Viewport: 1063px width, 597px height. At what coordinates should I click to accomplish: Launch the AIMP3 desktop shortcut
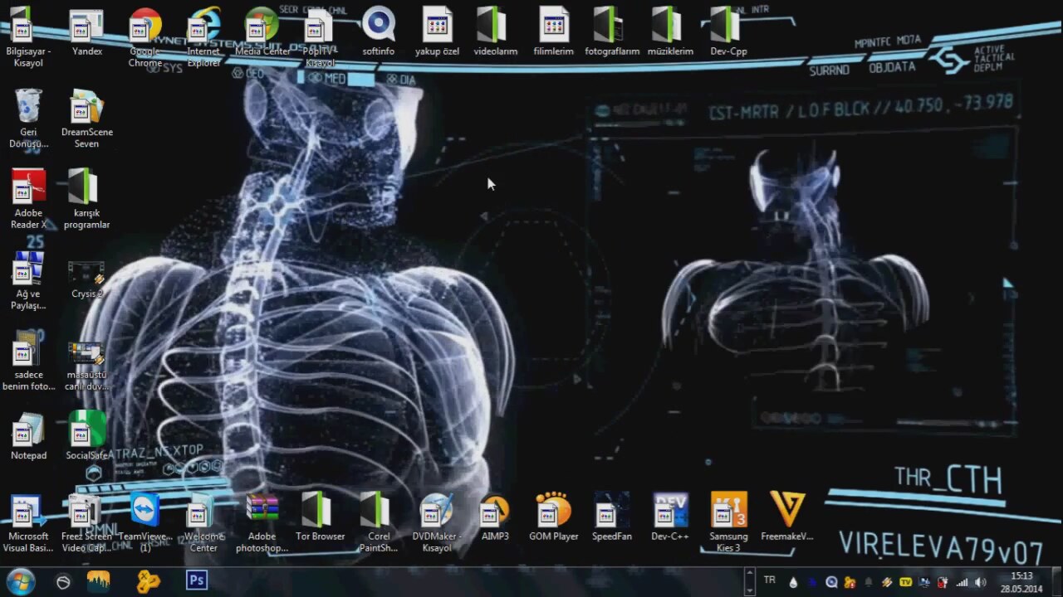pos(495,518)
